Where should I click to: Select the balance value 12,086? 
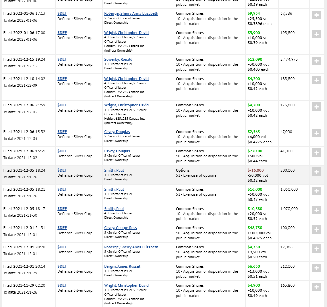click(x=286, y=247)
